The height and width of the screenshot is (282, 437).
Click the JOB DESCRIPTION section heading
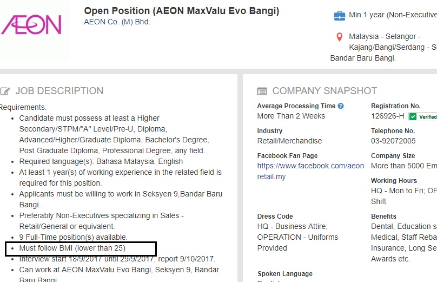59,91
